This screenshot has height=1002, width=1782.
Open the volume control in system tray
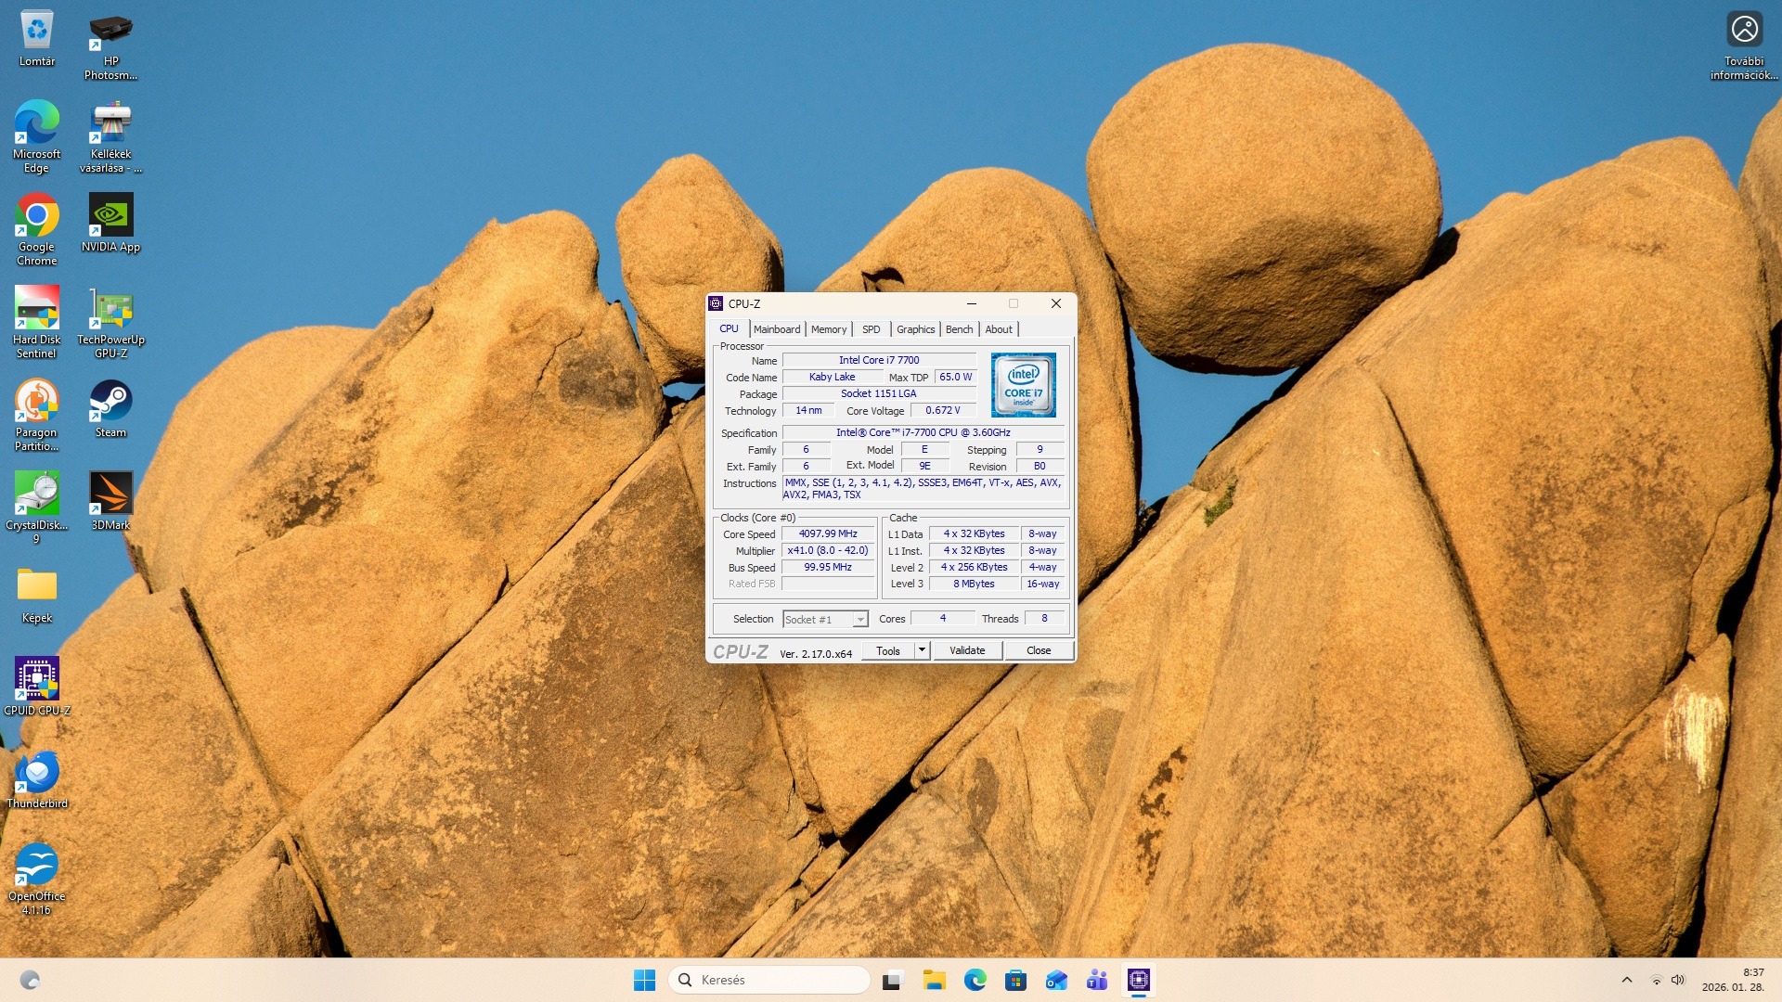pos(1677,980)
